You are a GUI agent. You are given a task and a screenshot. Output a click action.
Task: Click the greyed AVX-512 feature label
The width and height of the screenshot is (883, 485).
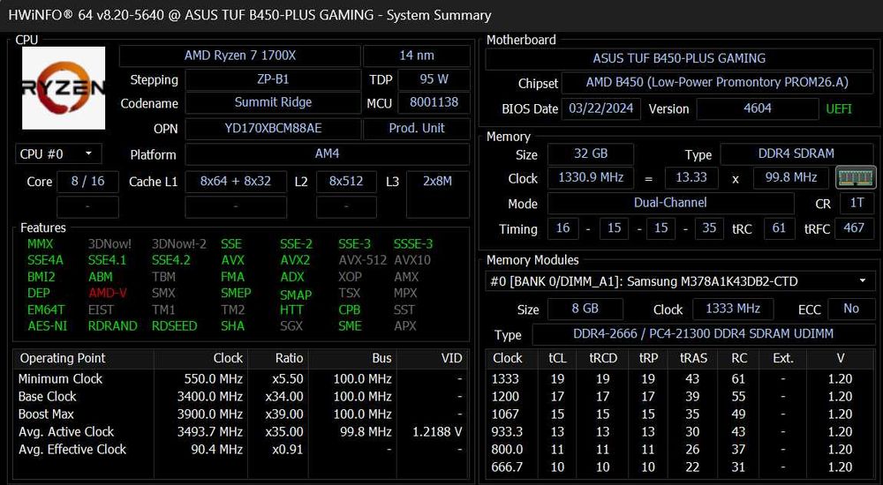[363, 260]
